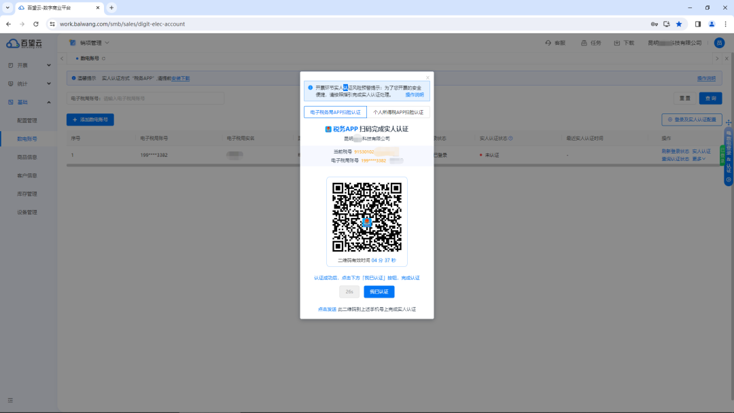Open 任务 tasks icon in header
The image size is (734, 413).
pos(584,43)
